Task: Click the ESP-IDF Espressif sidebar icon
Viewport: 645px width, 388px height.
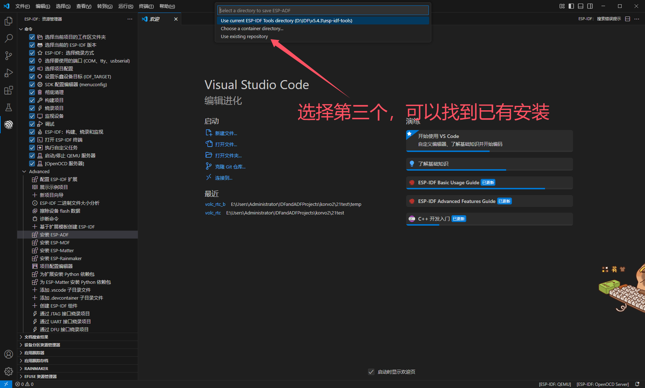Action: pyautogui.click(x=9, y=125)
